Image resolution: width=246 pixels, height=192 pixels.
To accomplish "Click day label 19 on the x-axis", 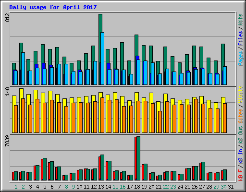I will [144, 187].
